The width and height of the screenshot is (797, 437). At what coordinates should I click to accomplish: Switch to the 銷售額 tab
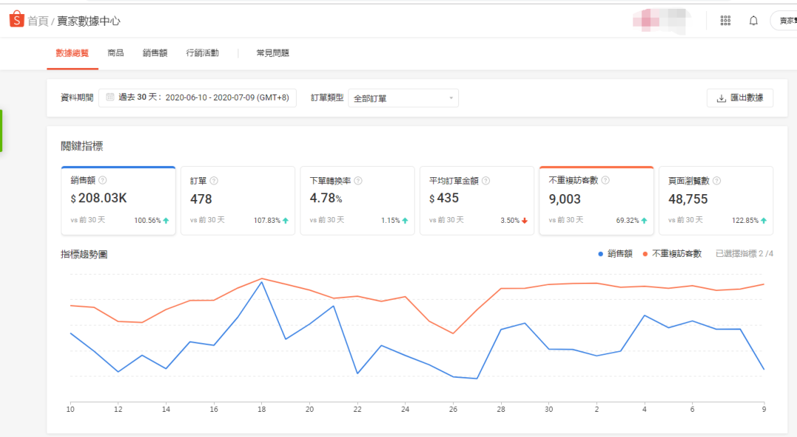(155, 53)
